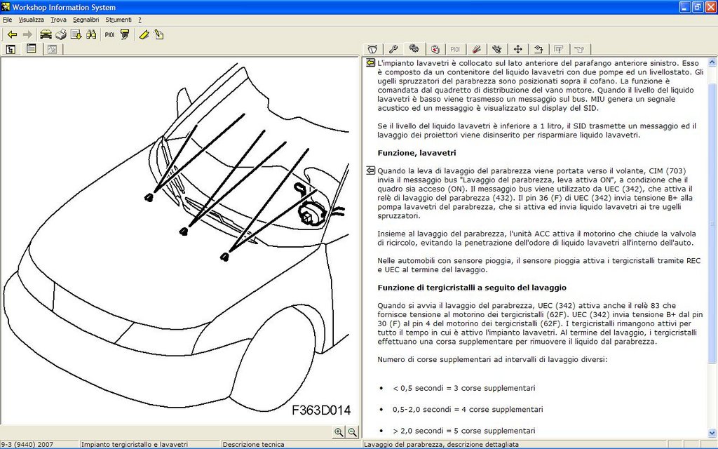718x449 pixels.
Task: Click the PIOI toolbar button
Action: tap(109, 34)
